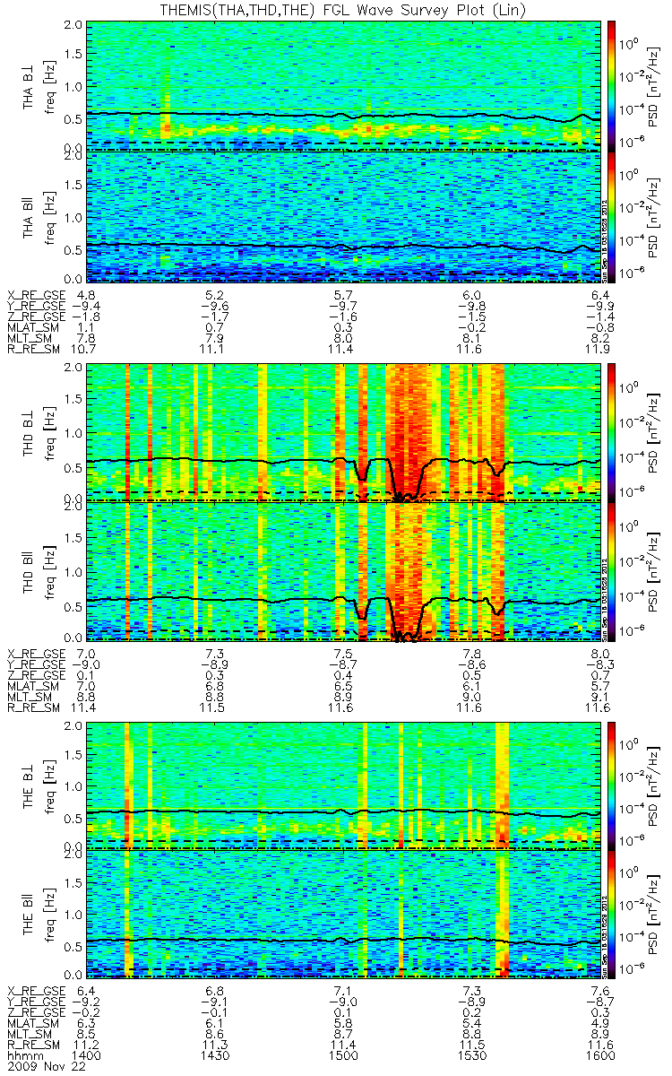Click the MLAT_SM value 1.1

[85, 327]
